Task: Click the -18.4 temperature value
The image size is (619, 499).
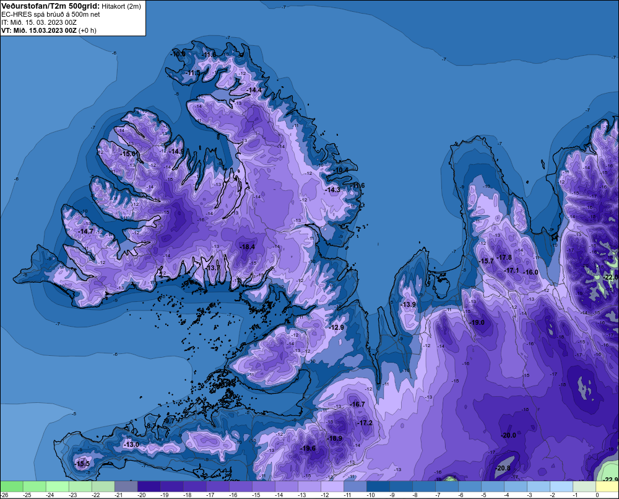Action: point(248,247)
